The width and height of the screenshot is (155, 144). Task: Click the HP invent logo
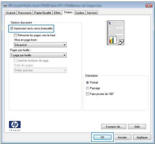point(15,126)
